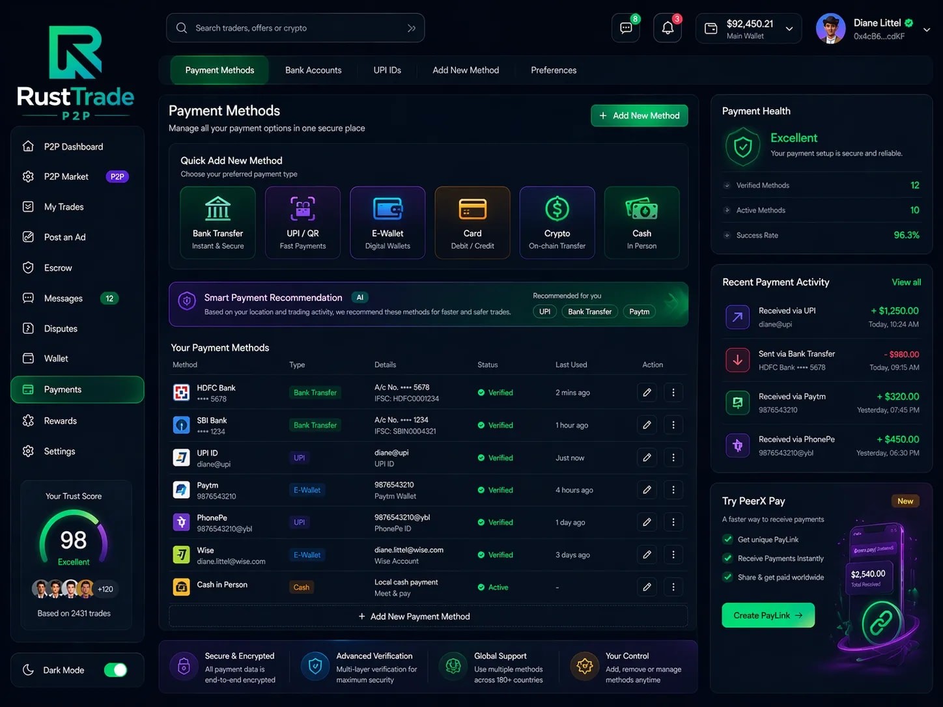Edit the HDFC Bank payment method
The height and width of the screenshot is (707, 943).
647,393
